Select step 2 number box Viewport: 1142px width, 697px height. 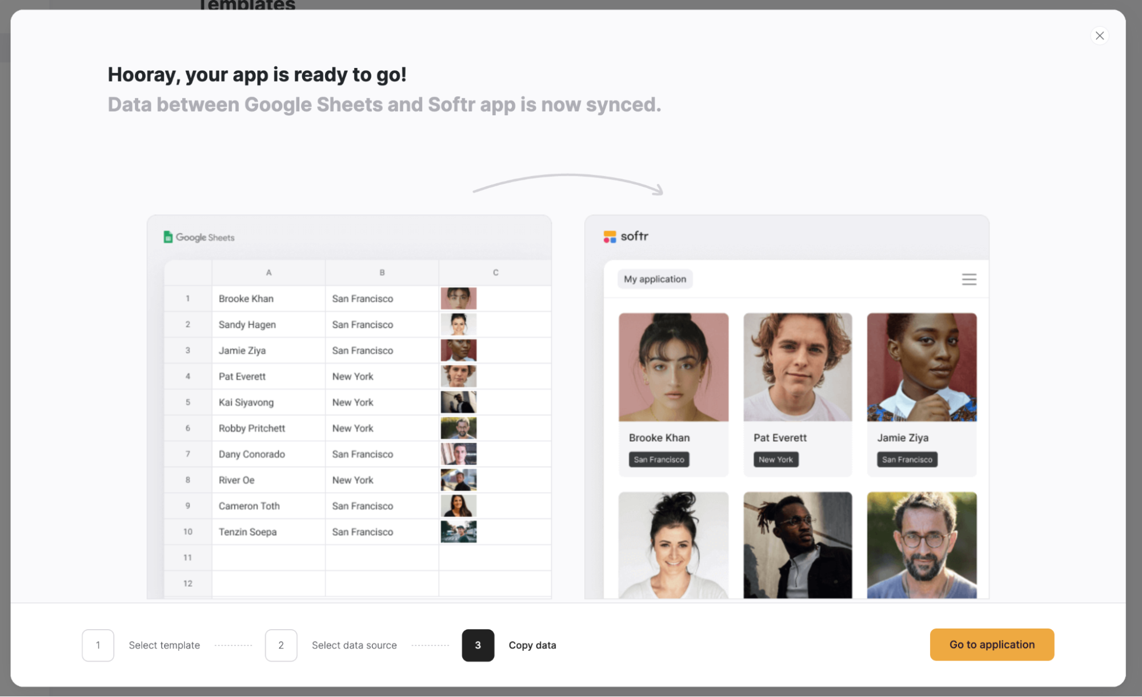click(281, 645)
